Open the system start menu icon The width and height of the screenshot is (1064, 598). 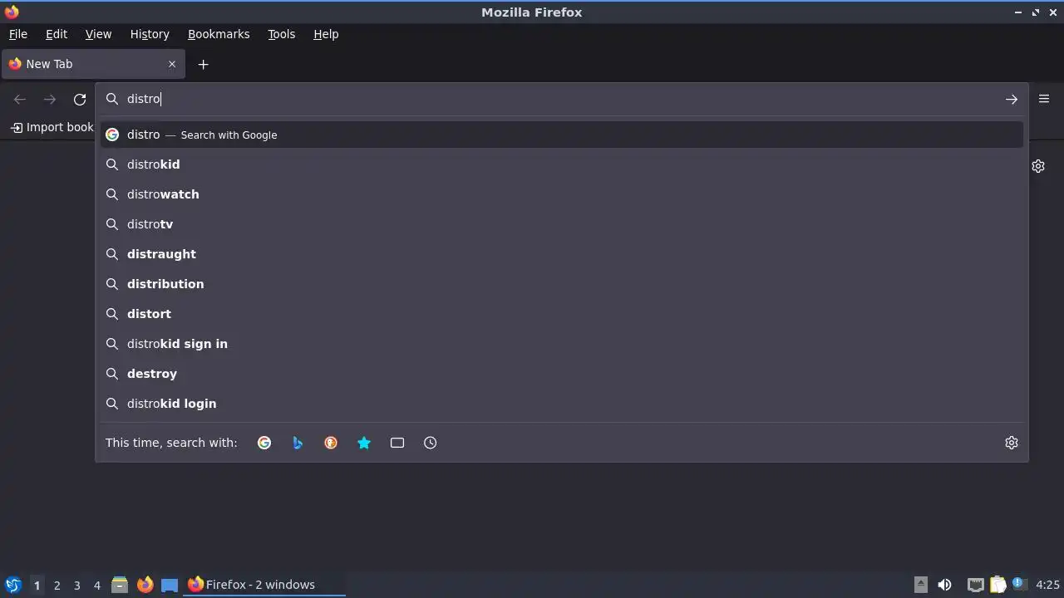[12, 585]
